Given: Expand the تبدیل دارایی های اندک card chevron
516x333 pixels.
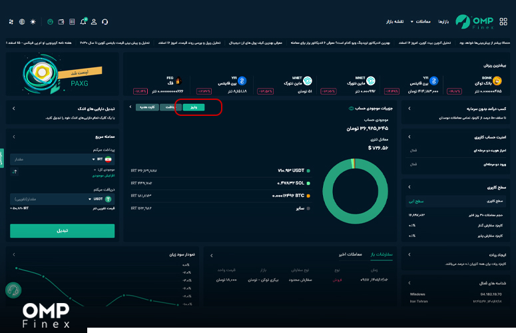Looking at the screenshot, I should pos(14,109).
